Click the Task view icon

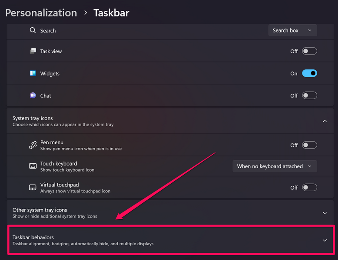point(33,51)
